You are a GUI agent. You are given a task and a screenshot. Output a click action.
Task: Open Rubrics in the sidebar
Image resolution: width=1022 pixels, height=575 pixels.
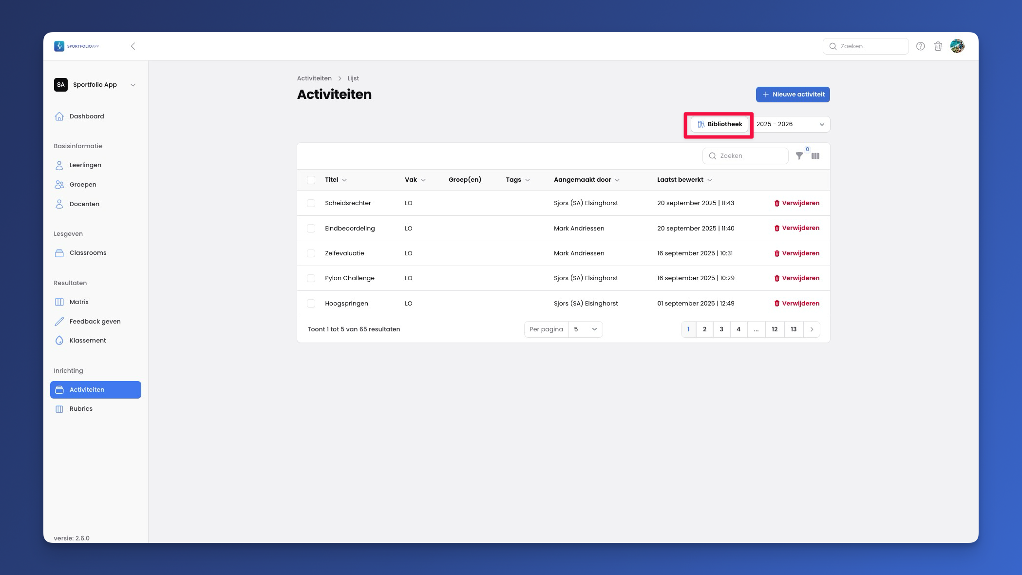(x=81, y=409)
